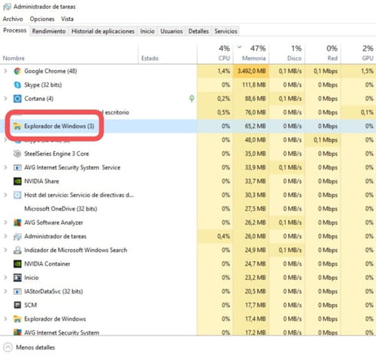Open the Vista menu

(67, 19)
